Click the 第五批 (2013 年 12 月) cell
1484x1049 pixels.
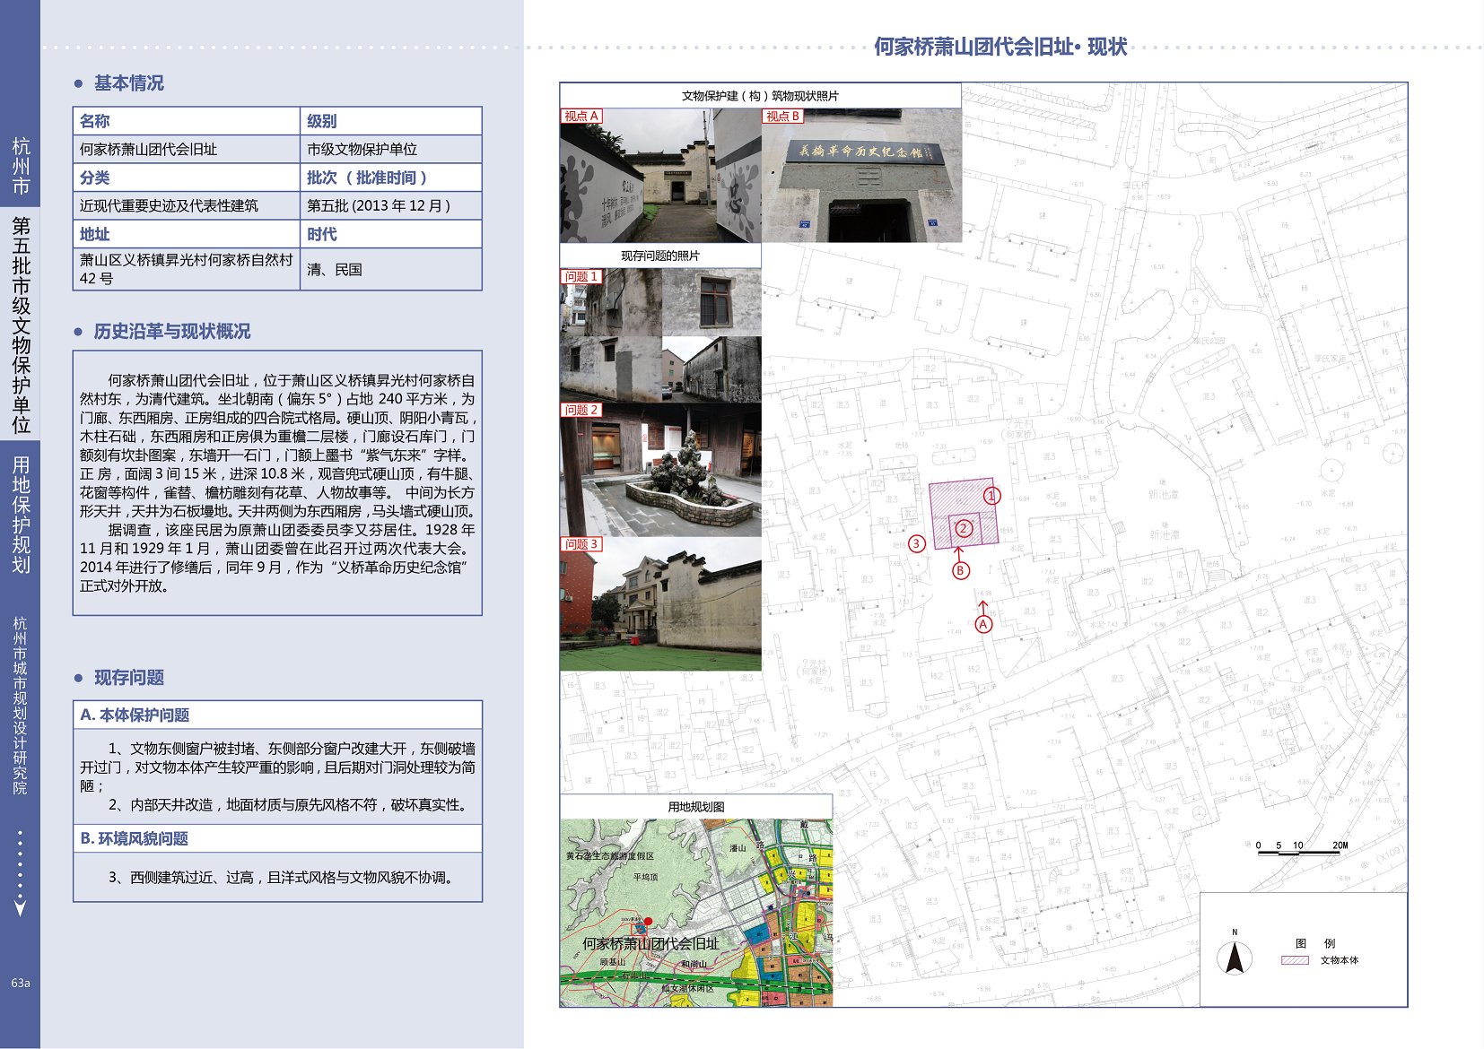(x=391, y=206)
